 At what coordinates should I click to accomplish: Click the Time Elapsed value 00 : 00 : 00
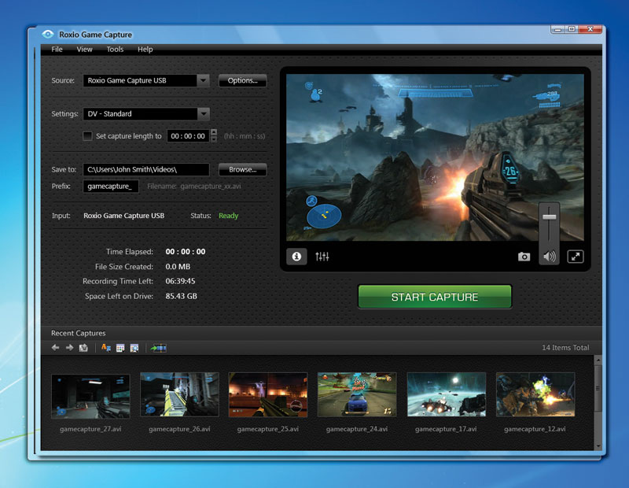pyautogui.click(x=186, y=251)
